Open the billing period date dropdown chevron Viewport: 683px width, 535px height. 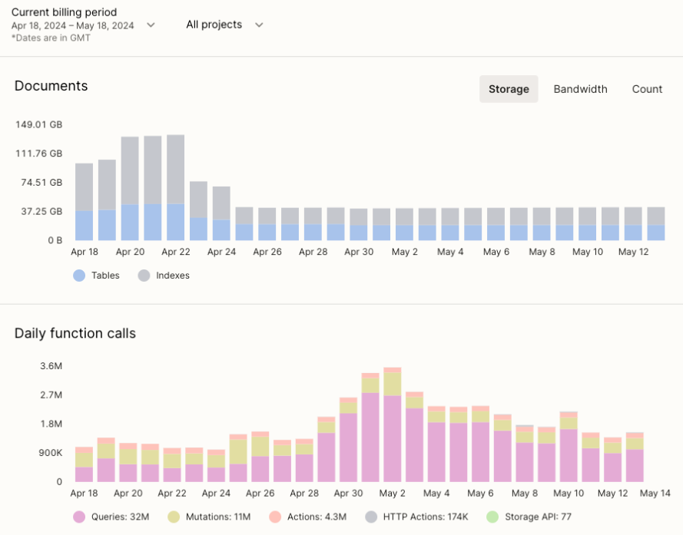pos(151,25)
